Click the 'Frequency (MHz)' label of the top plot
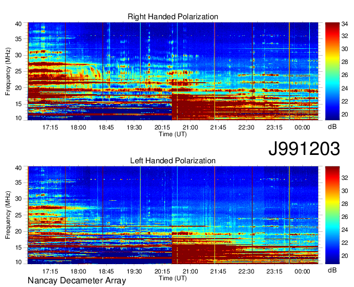The width and height of the screenshot is (354, 287). pyautogui.click(x=8, y=71)
